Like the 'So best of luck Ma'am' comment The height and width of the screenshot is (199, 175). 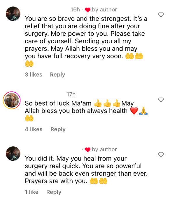coord(161,100)
